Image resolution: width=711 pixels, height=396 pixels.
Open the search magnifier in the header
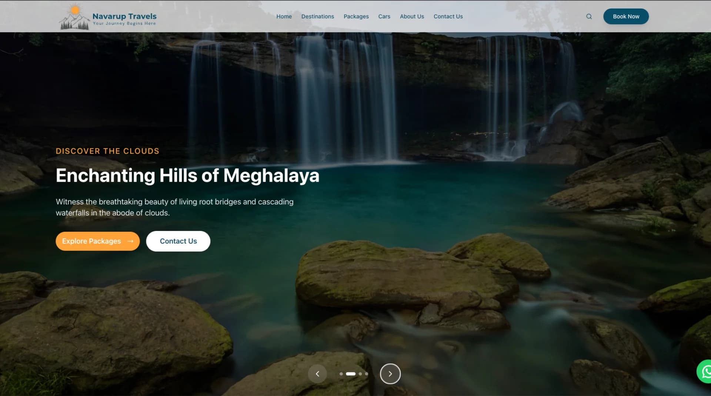[x=589, y=17]
